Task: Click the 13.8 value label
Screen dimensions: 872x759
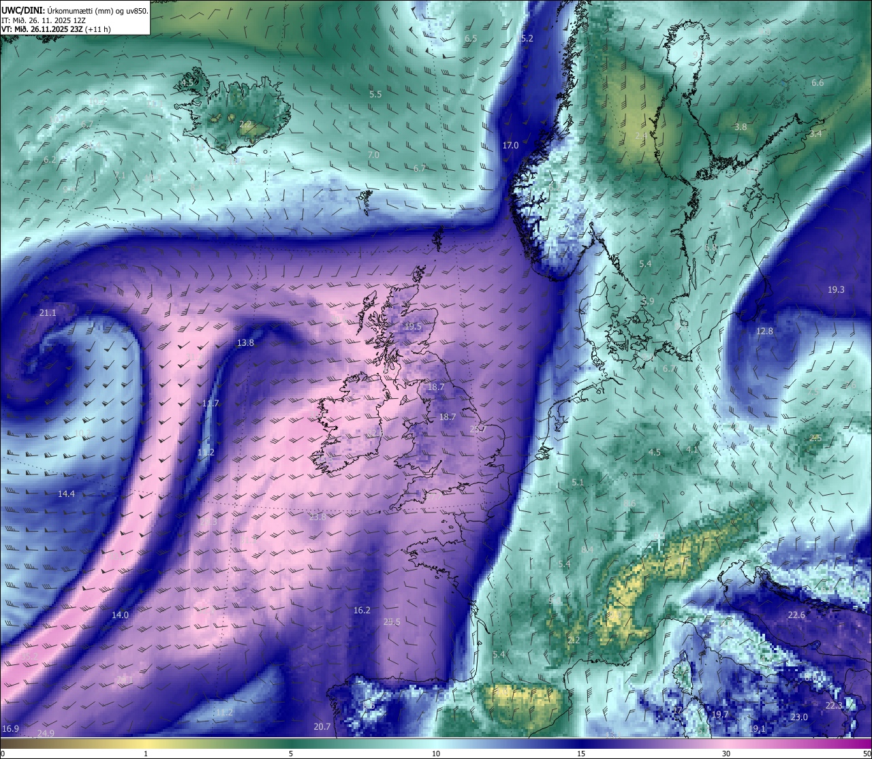Action: point(245,342)
